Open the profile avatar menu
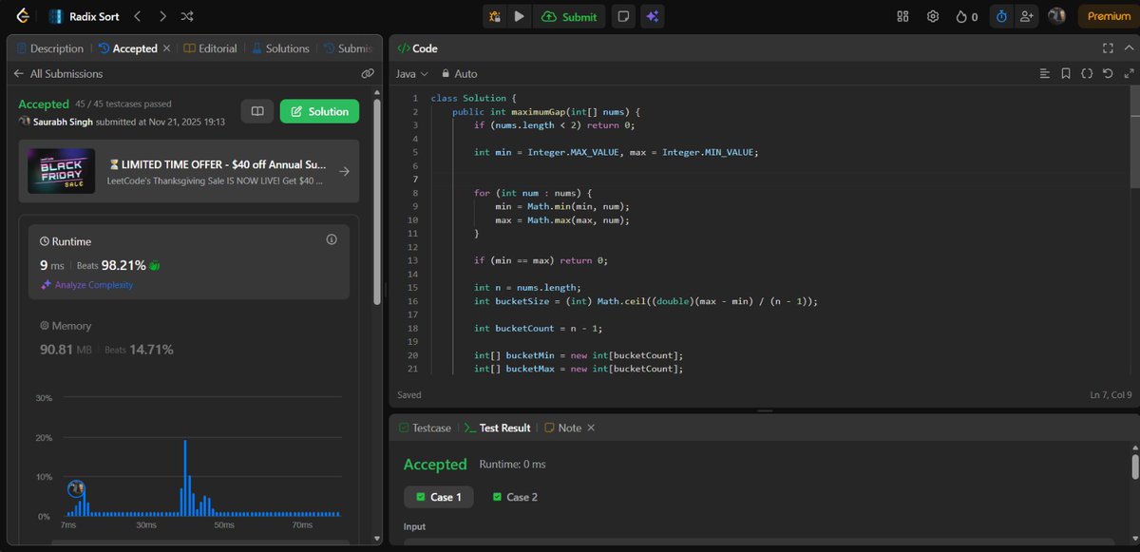The width and height of the screenshot is (1140, 552). coord(1056,16)
